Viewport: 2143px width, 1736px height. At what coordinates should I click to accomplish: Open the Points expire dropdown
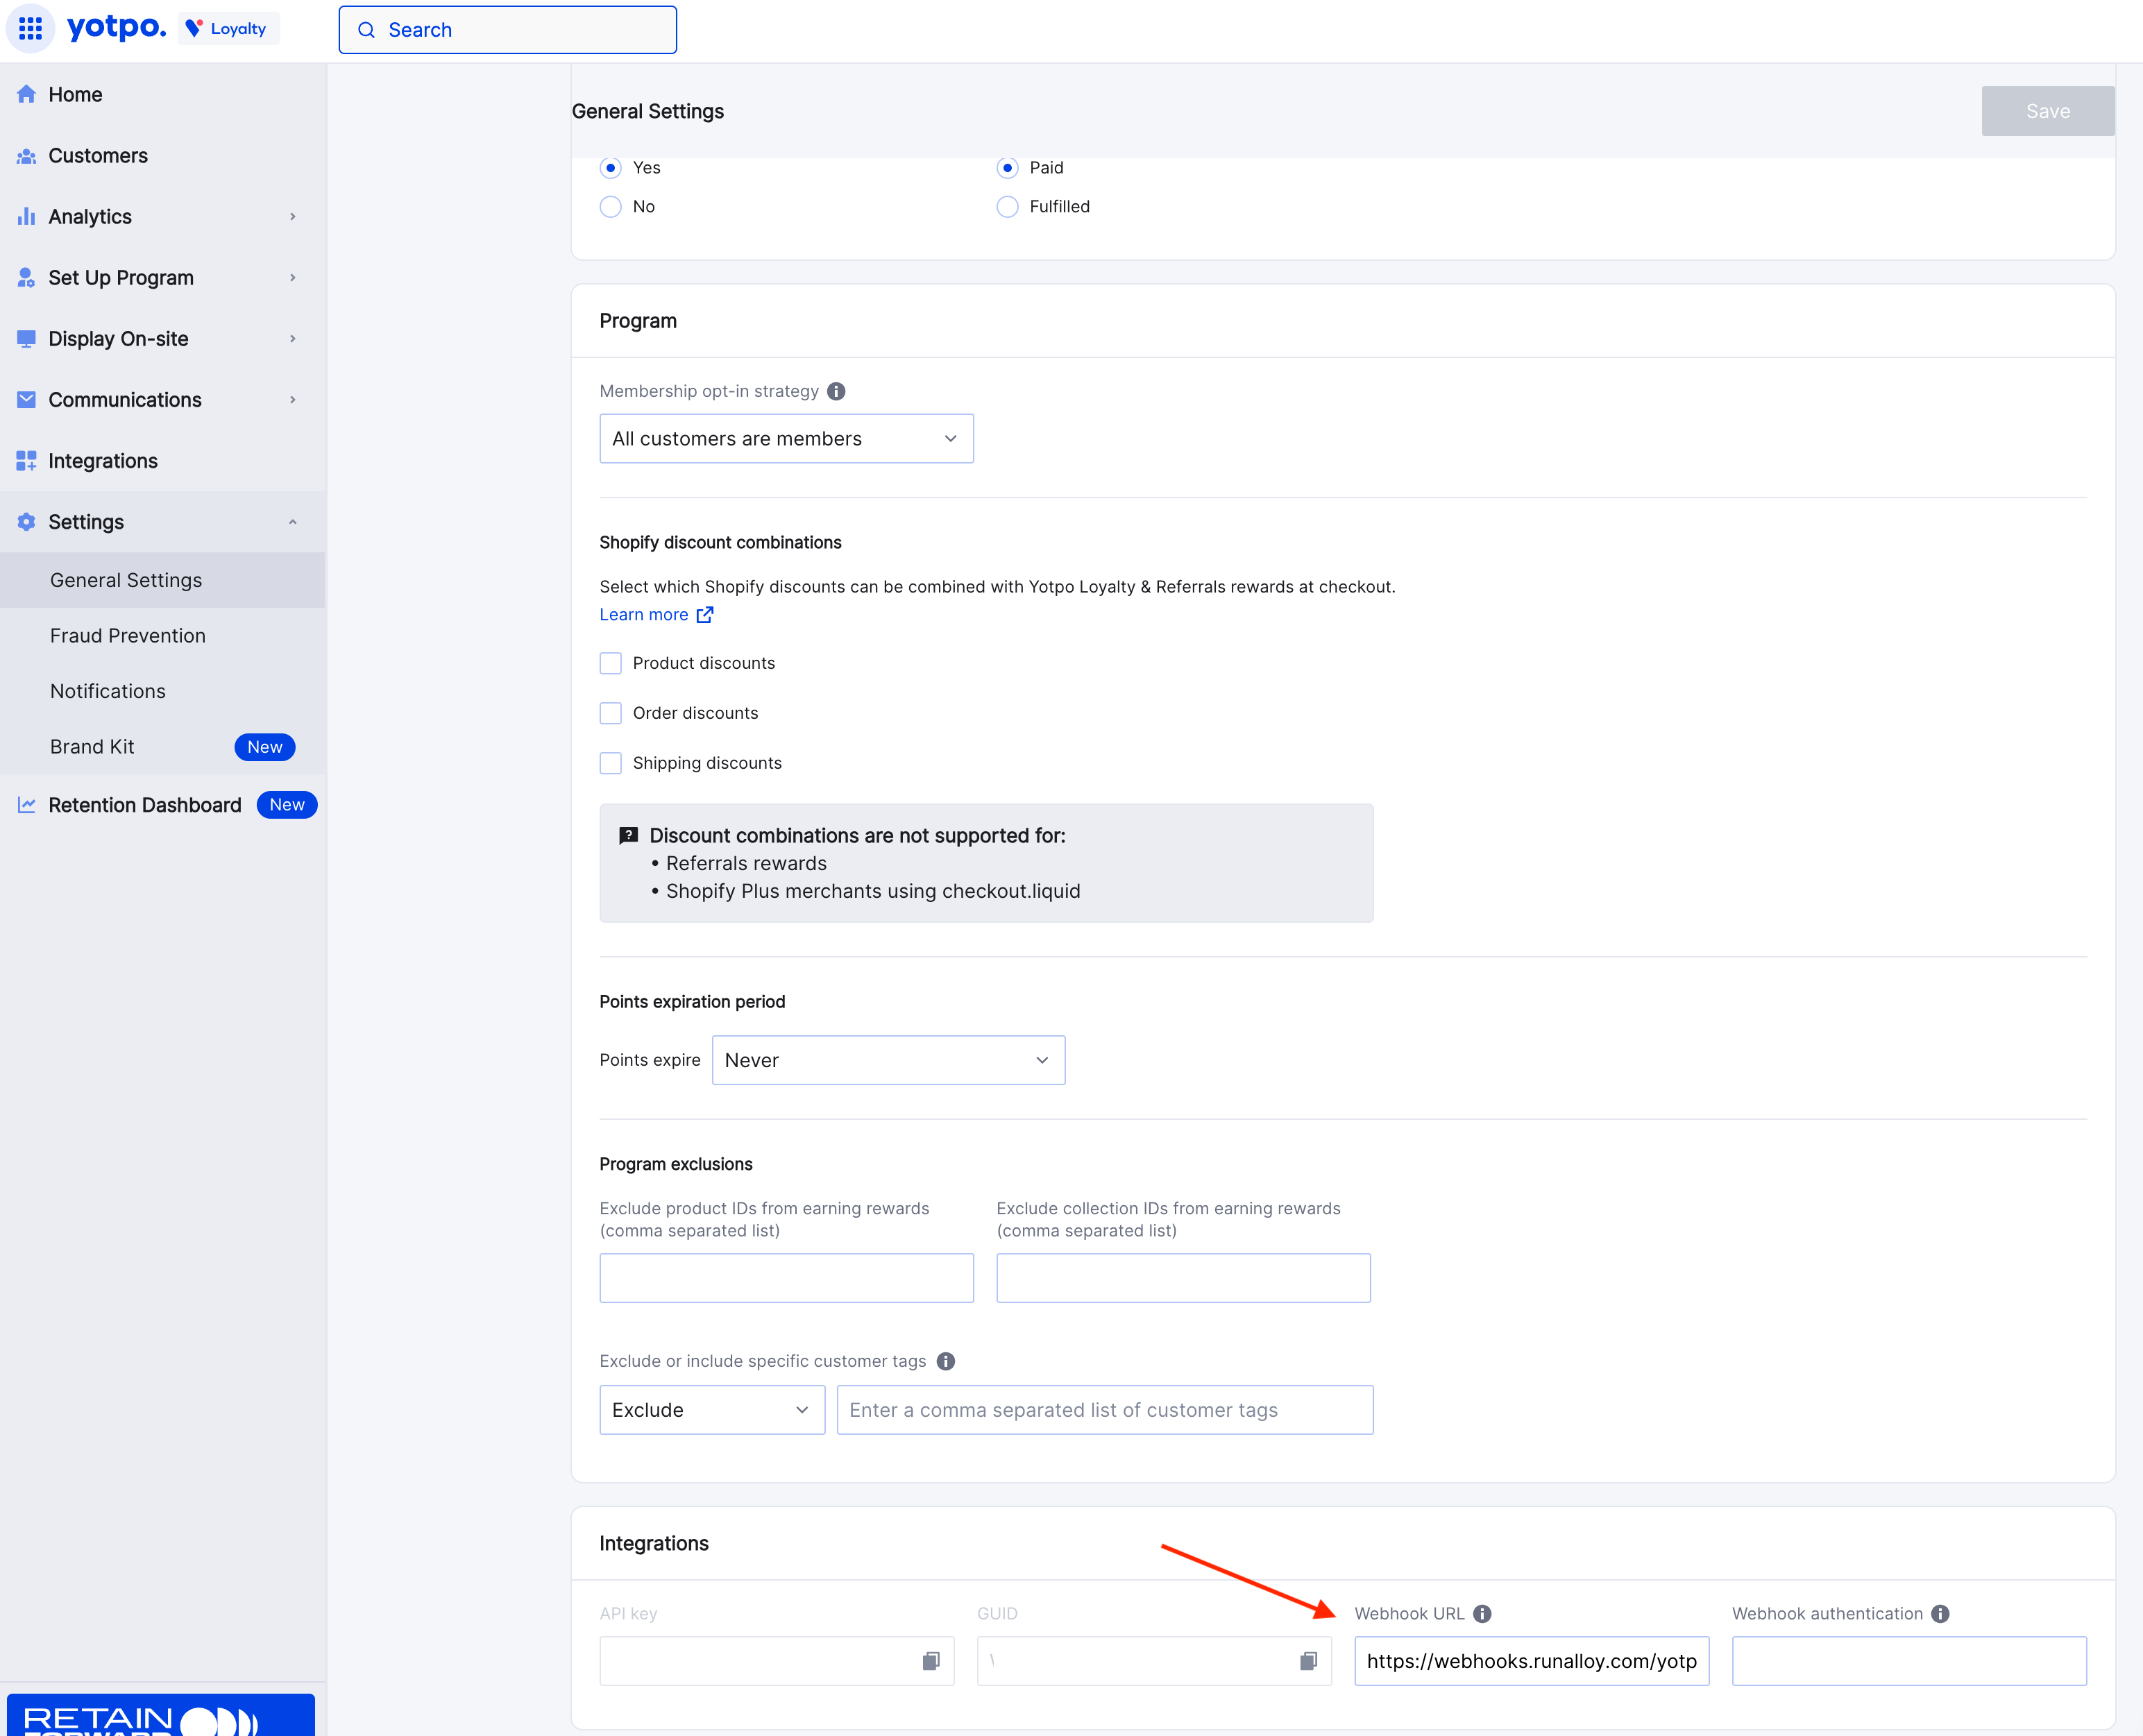coord(888,1060)
